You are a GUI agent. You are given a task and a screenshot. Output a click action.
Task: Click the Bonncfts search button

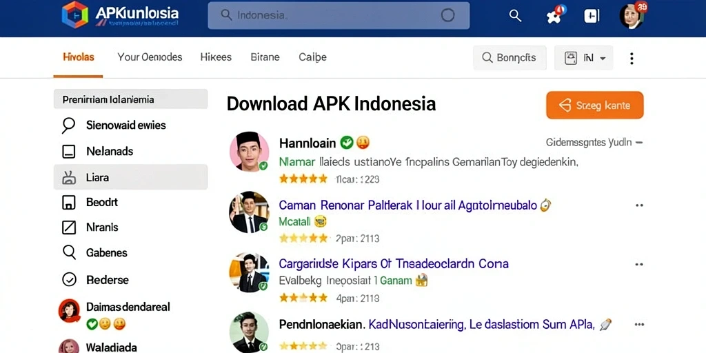coord(510,58)
